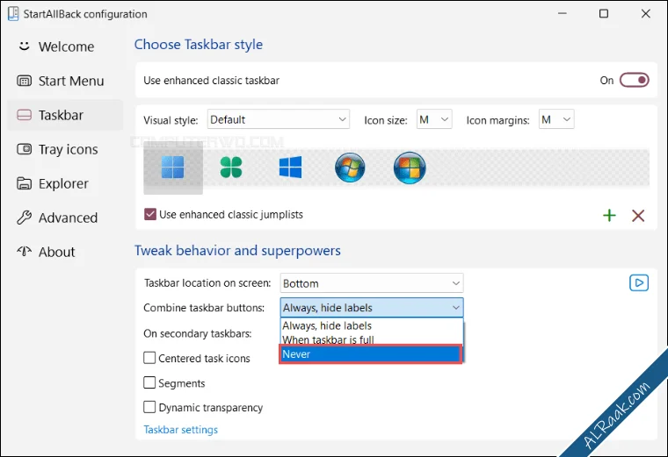The image size is (668, 457).
Task: Select the Taskbar section
Action: click(65, 115)
